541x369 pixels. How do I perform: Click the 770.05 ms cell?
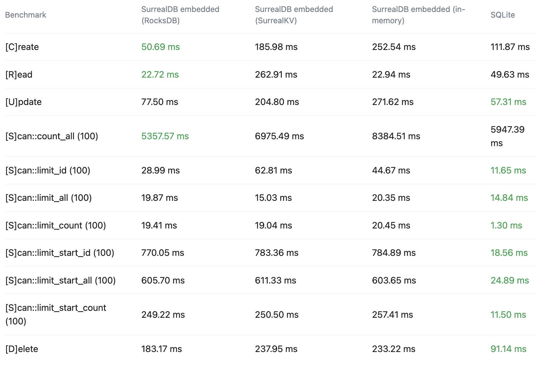point(163,253)
